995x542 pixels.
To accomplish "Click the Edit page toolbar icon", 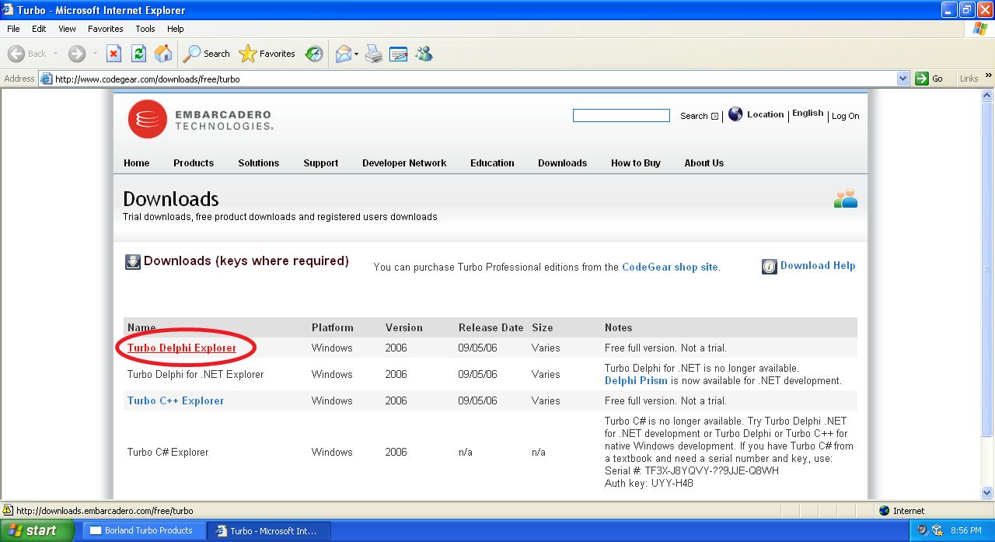I will click(399, 54).
